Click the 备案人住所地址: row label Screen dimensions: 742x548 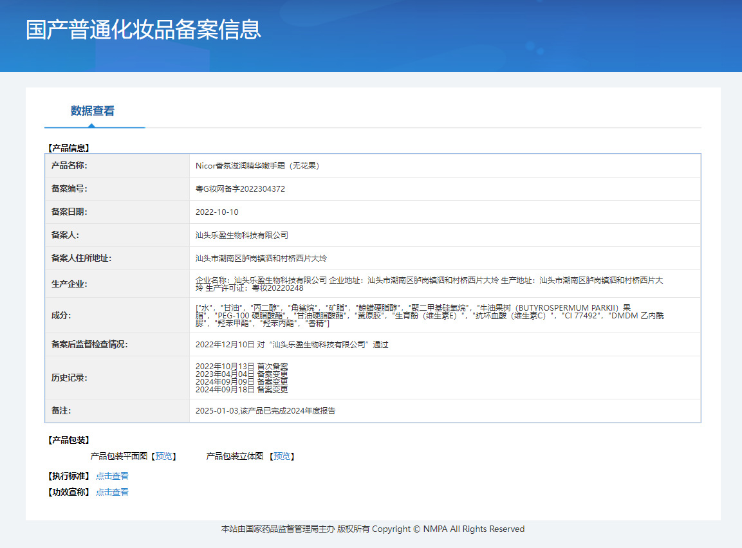click(x=81, y=258)
